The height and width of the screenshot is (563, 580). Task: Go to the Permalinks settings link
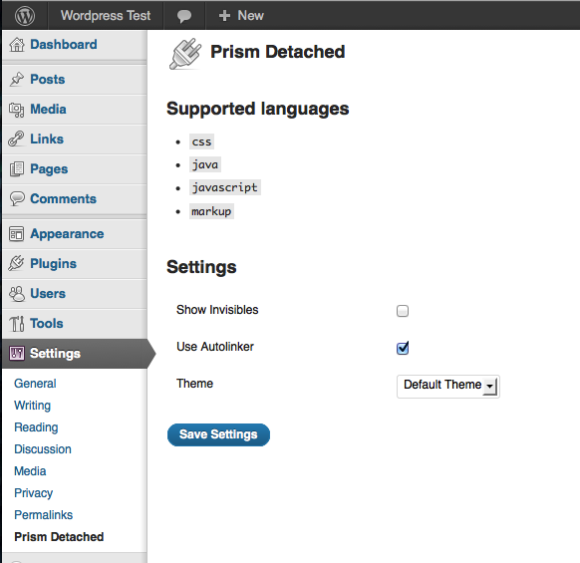43,515
